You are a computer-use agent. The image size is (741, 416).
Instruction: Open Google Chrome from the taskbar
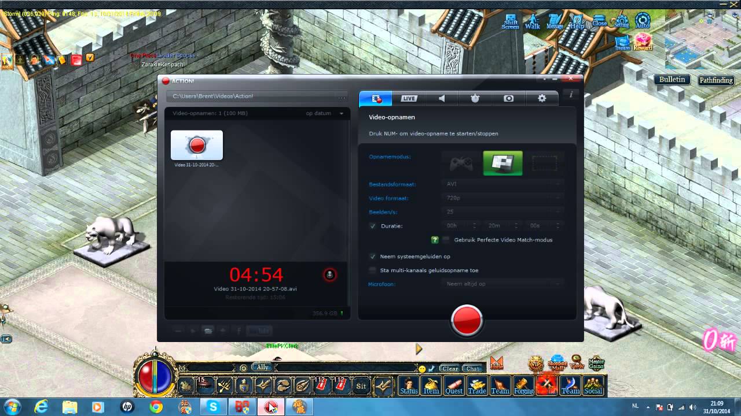pos(156,407)
